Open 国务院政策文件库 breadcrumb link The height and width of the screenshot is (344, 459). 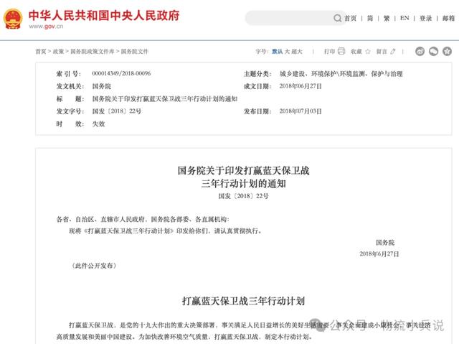[x=93, y=52]
